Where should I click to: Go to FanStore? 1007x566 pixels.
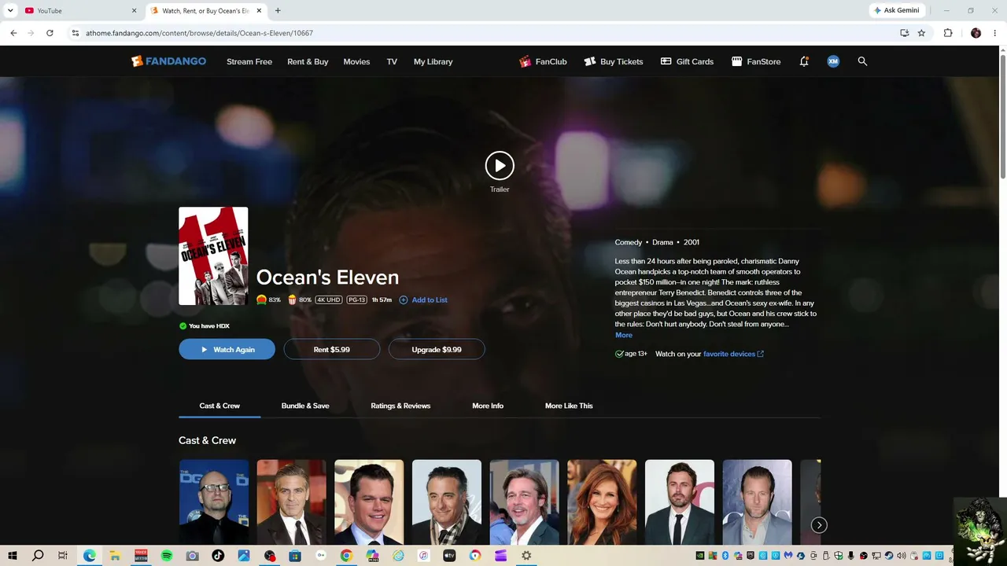coord(756,61)
